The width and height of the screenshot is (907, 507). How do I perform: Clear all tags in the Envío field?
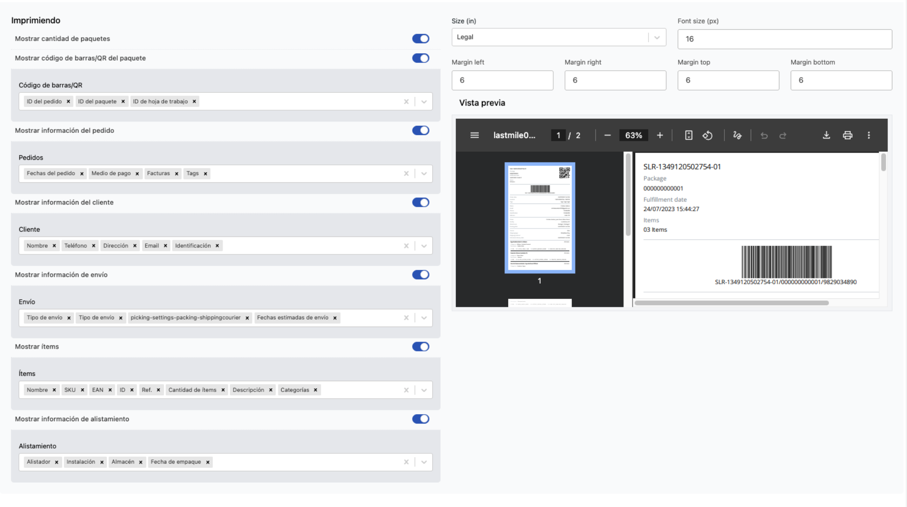pos(406,318)
